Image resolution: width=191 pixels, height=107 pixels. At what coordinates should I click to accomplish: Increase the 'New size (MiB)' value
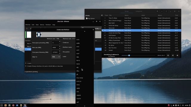point(60,46)
